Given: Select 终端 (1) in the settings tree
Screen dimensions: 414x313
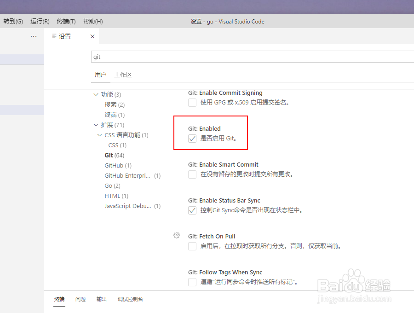Looking at the screenshot, I should pyautogui.click(x=115, y=115).
